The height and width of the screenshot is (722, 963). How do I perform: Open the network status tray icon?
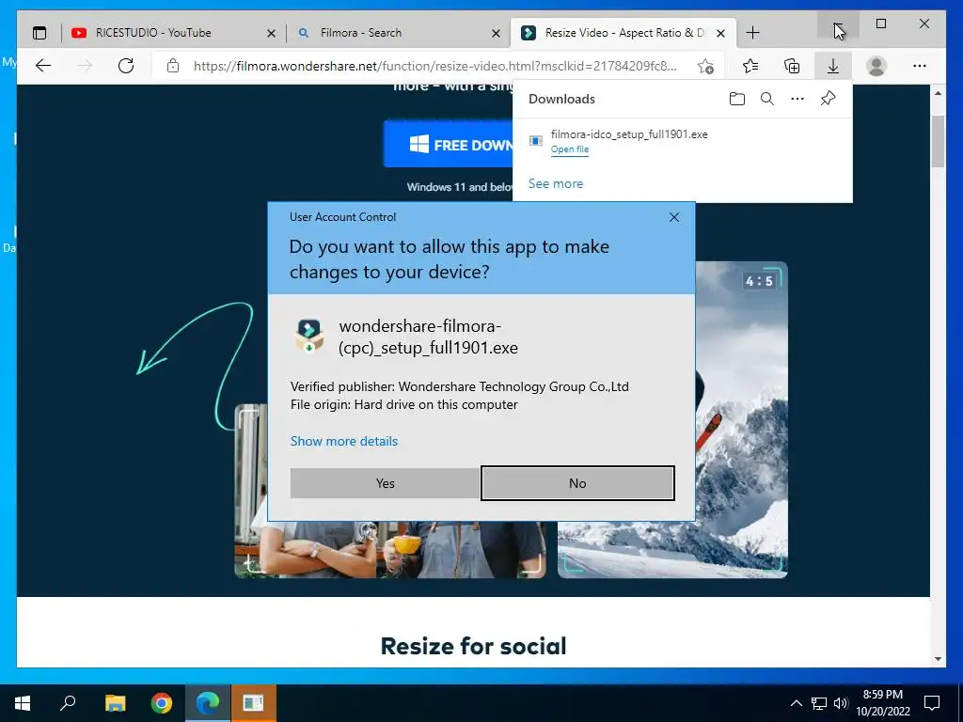tap(819, 703)
